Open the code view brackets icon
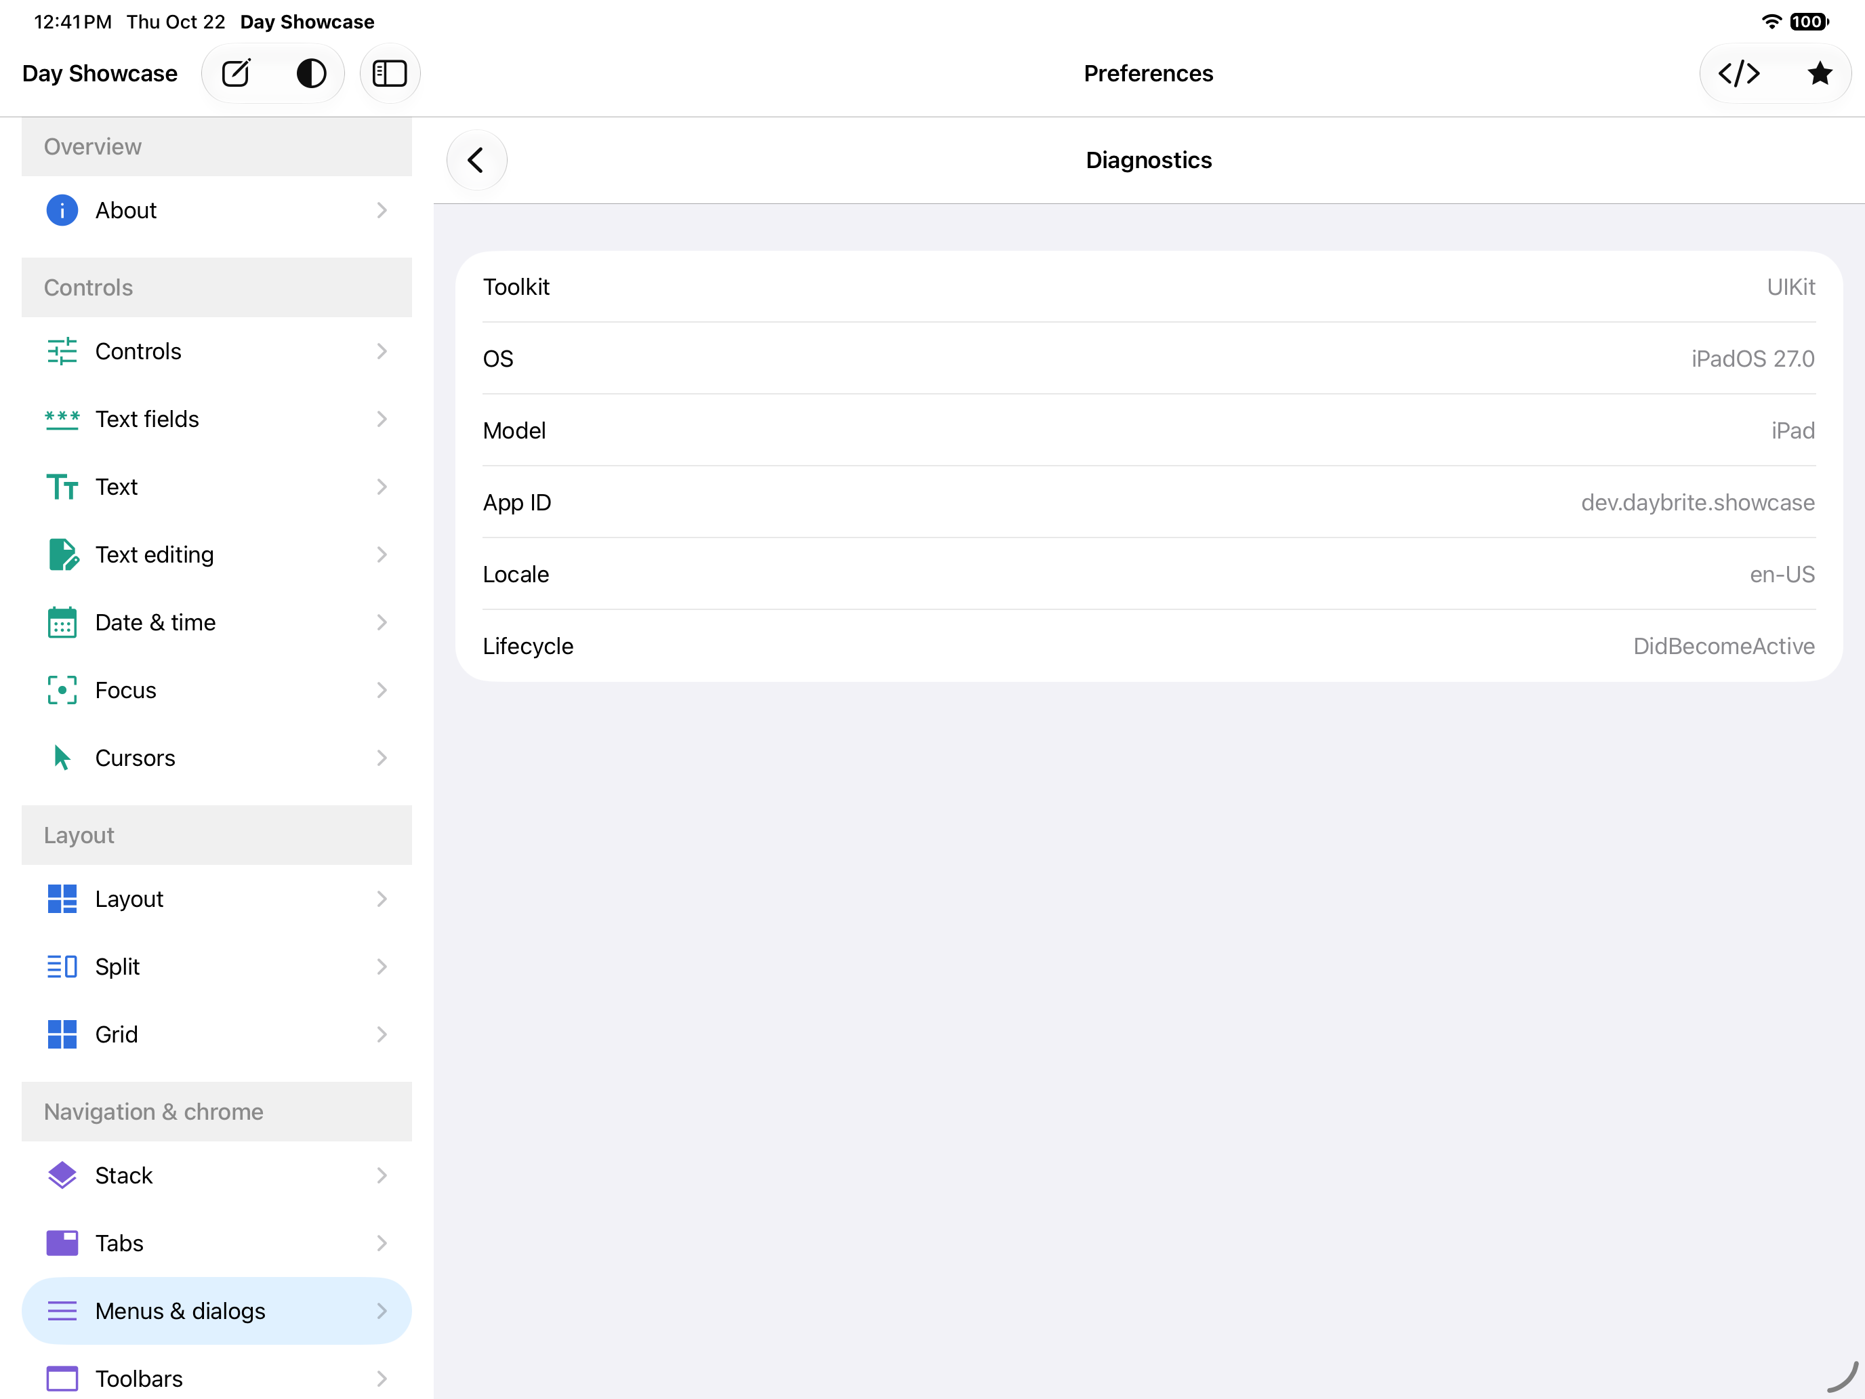1865x1399 pixels. pos(1738,73)
